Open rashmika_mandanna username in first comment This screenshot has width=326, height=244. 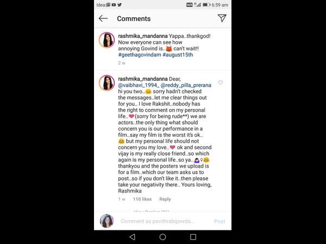(x=142, y=36)
